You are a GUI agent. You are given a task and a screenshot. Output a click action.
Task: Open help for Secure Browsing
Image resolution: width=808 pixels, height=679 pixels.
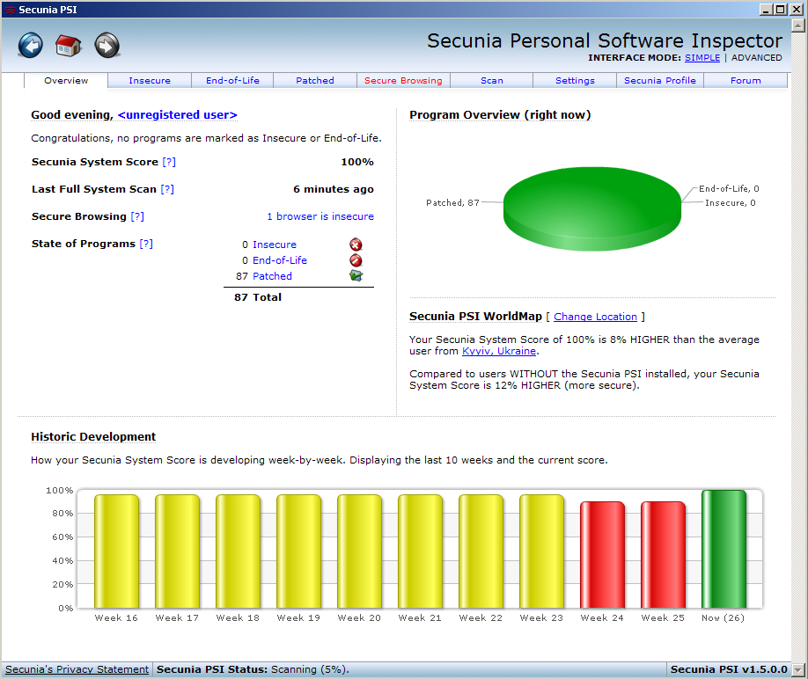(137, 216)
